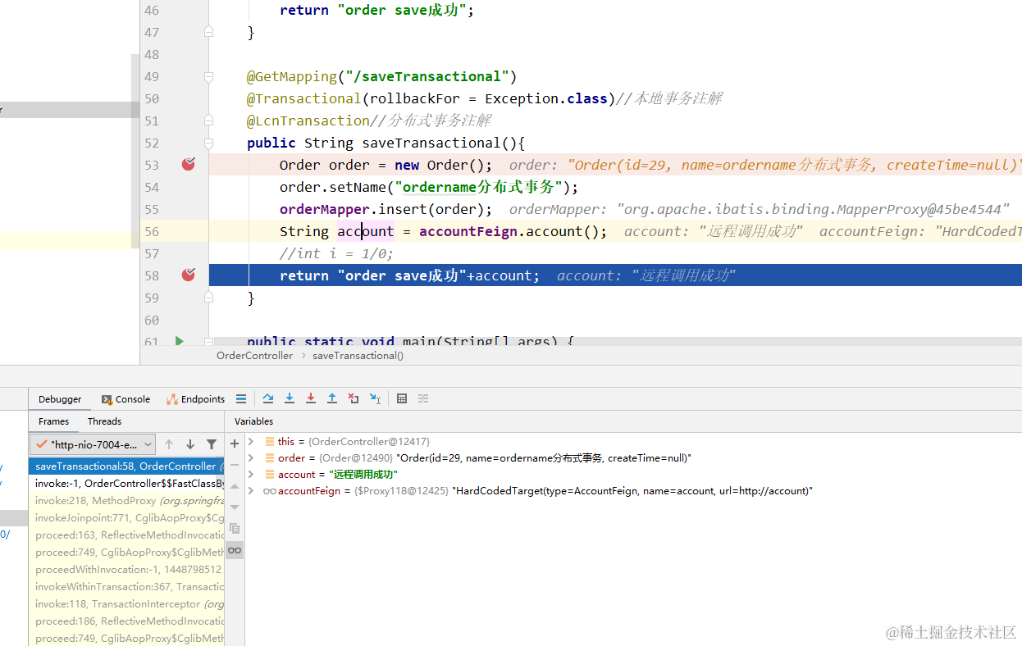Select frame proceed:186, ReflectiveMethodInvocation
This screenshot has height=646, width=1022.
click(126, 621)
